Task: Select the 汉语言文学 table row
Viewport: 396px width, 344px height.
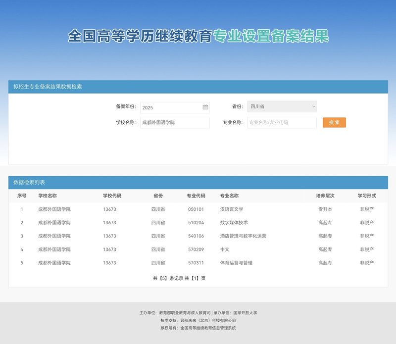Action: tap(198, 209)
